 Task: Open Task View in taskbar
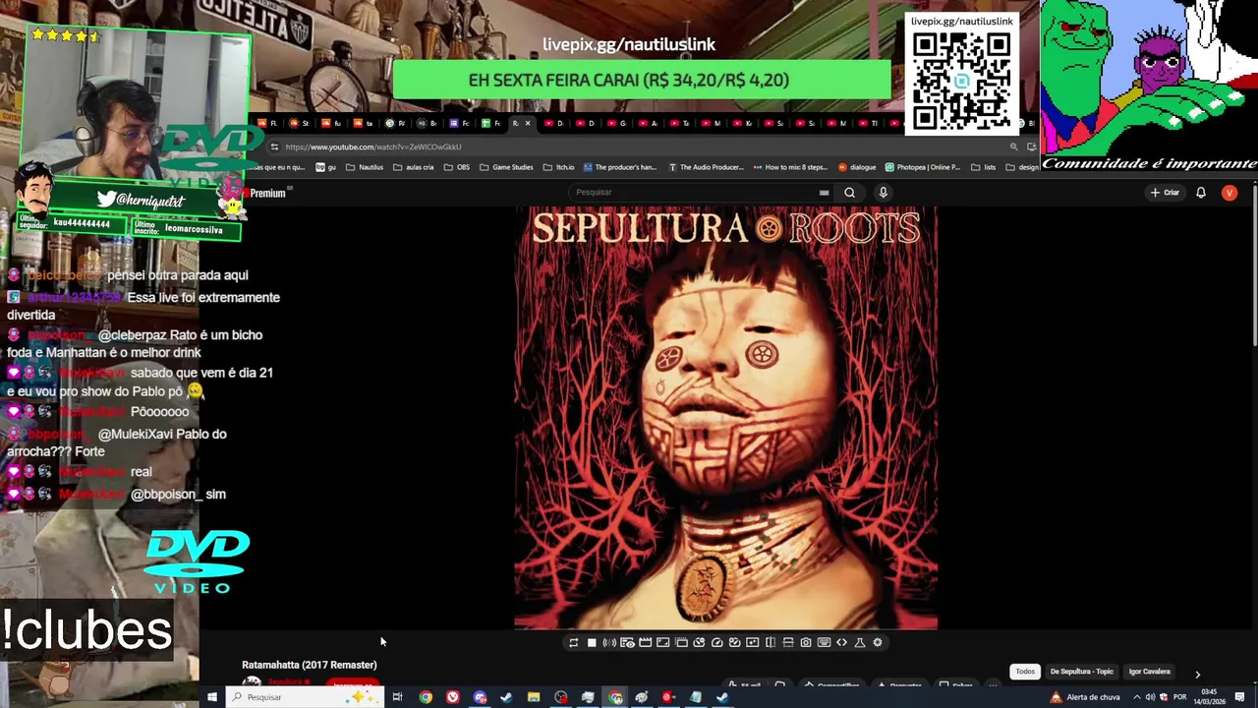point(397,697)
